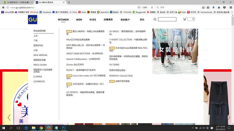This screenshot has width=234, height=131.
Task: Open MONTHLY COLLECTION link
Action: 121,76
